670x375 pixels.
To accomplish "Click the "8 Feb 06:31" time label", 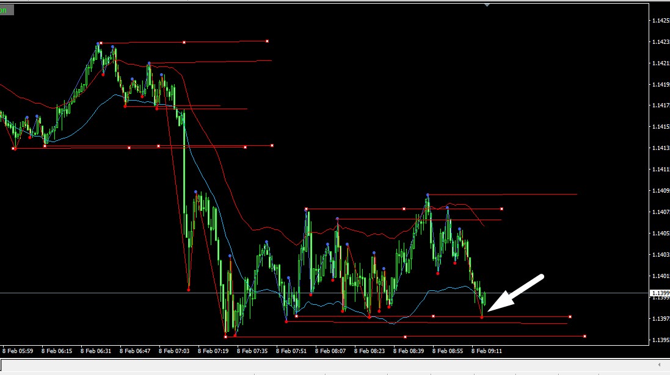I will pyautogui.click(x=96, y=351).
